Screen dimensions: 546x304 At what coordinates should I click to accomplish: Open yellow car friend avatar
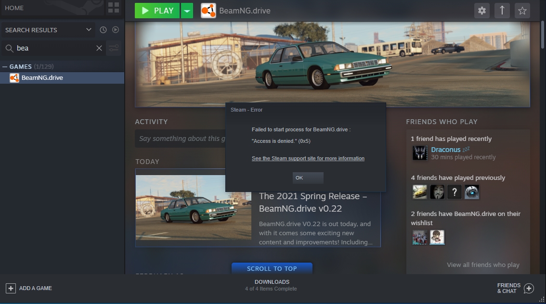[x=419, y=192]
